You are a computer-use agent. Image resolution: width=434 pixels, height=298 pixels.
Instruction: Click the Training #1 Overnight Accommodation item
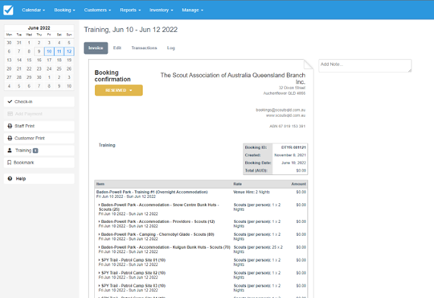click(x=152, y=192)
